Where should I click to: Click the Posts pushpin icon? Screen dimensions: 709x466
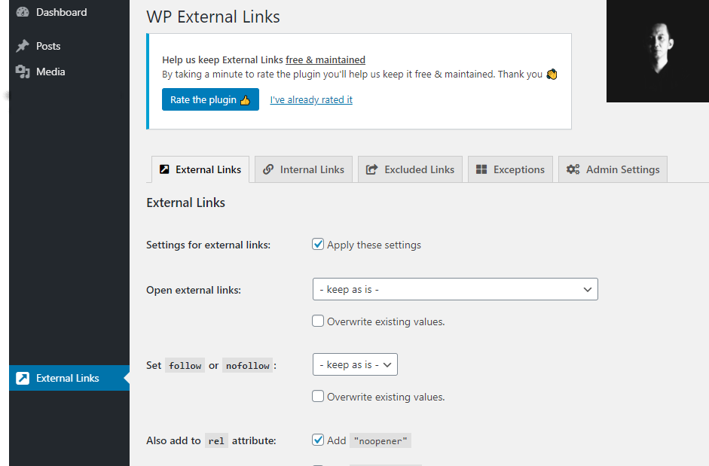click(23, 46)
